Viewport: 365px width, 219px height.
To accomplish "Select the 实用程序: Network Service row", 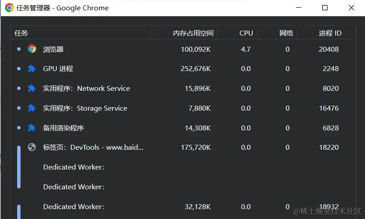I will (87, 89).
